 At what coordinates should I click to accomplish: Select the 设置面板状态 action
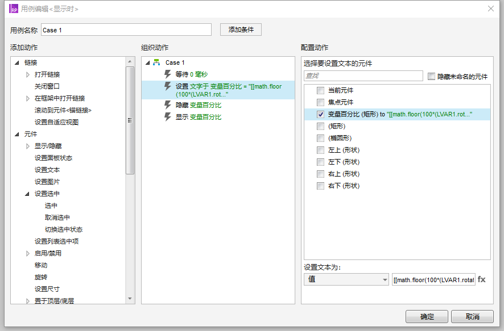click(53, 158)
